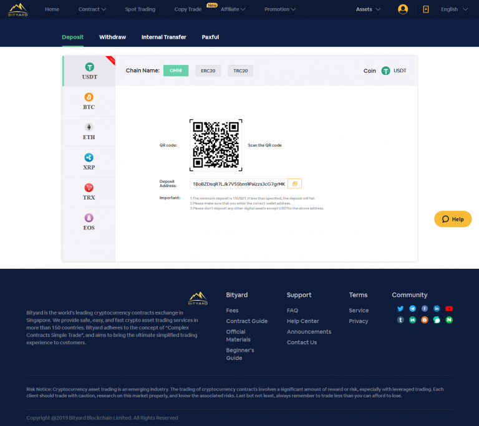This screenshot has height=426, width=479.
Task: Open the English language dropdown
Action: pyautogui.click(x=454, y=9)
